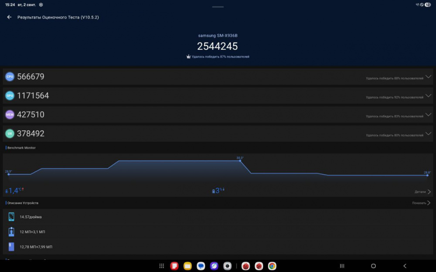This screenshot has width=436, height=272.
Task: Expand the UX 378492 score details
Action: click(x=428, y=133)
